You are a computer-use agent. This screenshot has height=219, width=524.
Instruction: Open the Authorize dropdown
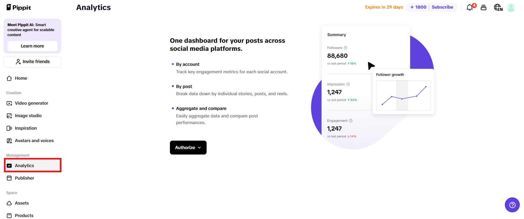[188, 147]
